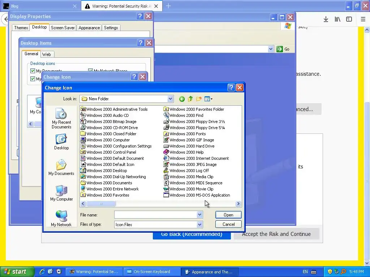The height and width of the screenshot is (277, 370).
Task: Open address bar dropdown in Appearance window
Action: [271, 49]
